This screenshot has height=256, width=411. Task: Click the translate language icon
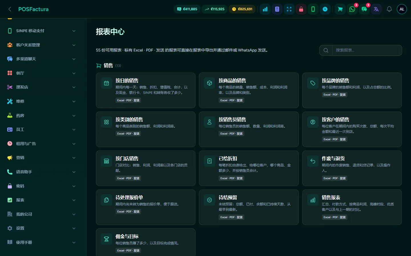(x=376, y=9)
